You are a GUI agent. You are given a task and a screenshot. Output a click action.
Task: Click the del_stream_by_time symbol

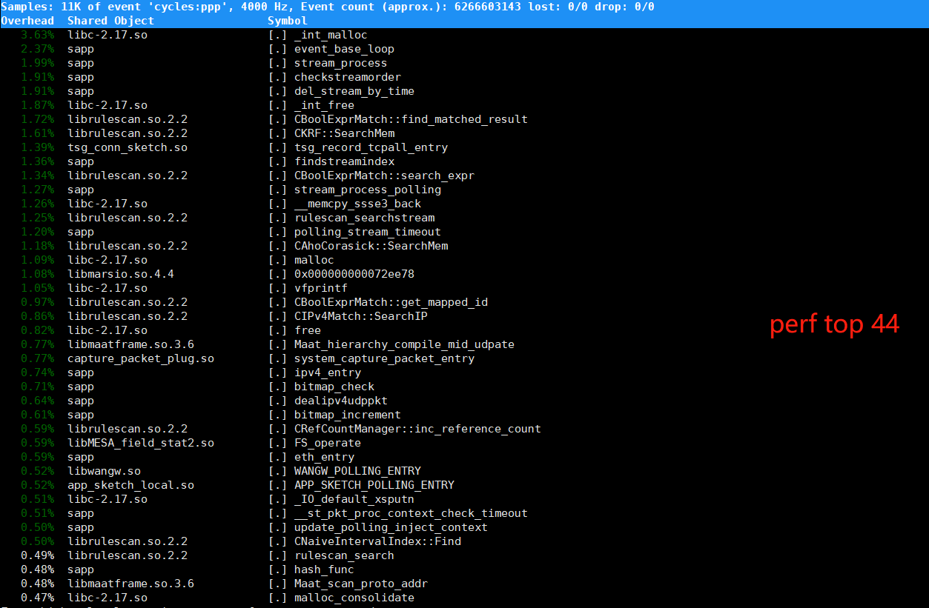click(x=354, y=91)
